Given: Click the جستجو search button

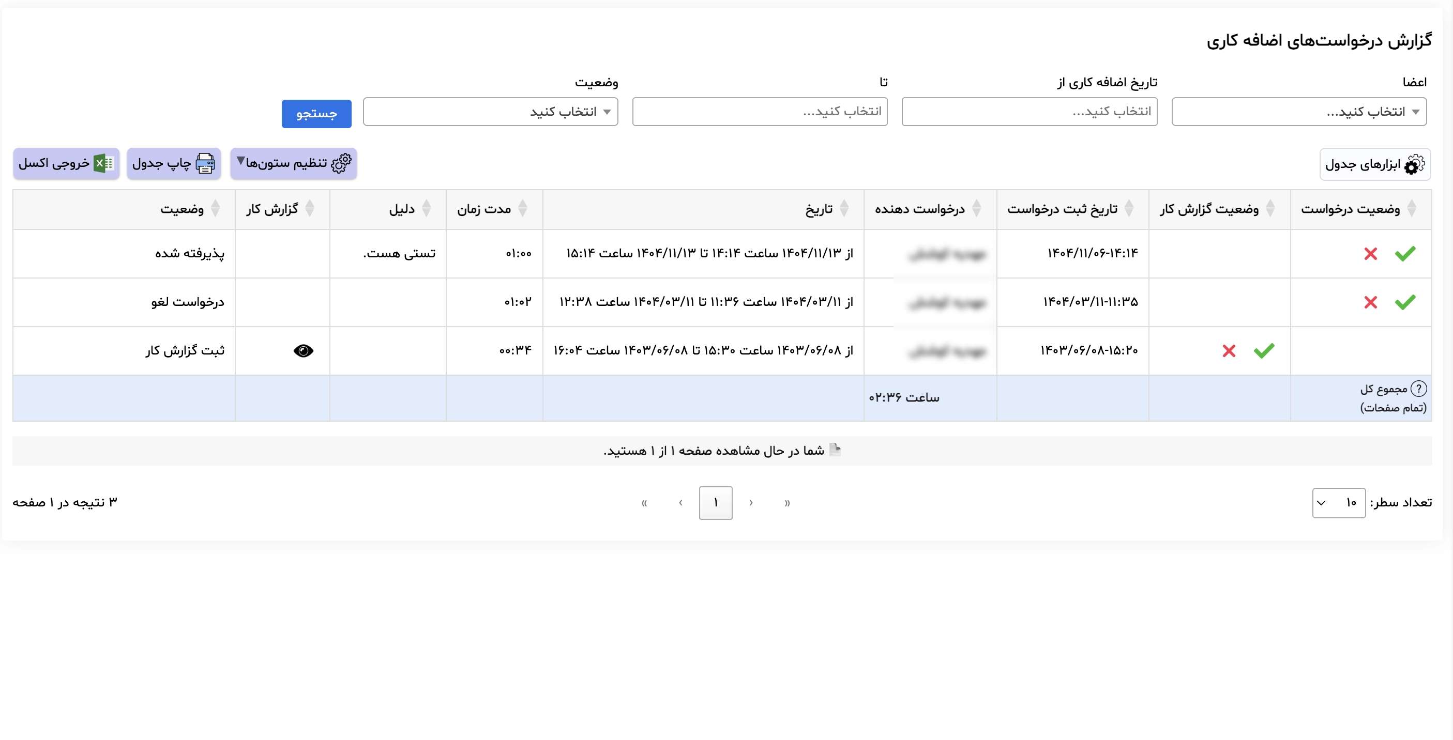Looking at the screenshot, I should [316, 113].
